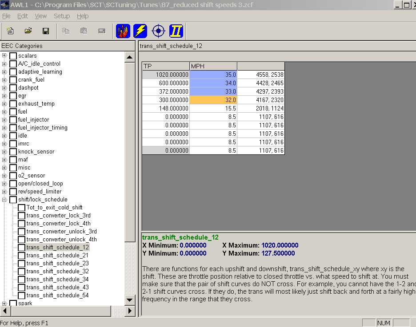Click the 15.5 MPH cell

tap(213, 109)
